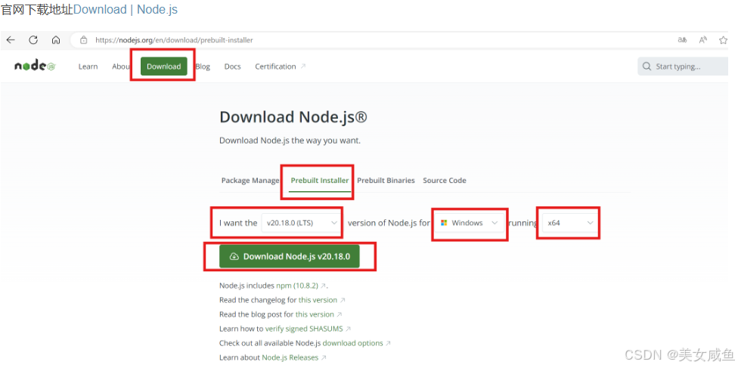Switch to Package Manager tab
Image resolution: width=738 pixels, height=368 pixels.
[x=250, y=181]
